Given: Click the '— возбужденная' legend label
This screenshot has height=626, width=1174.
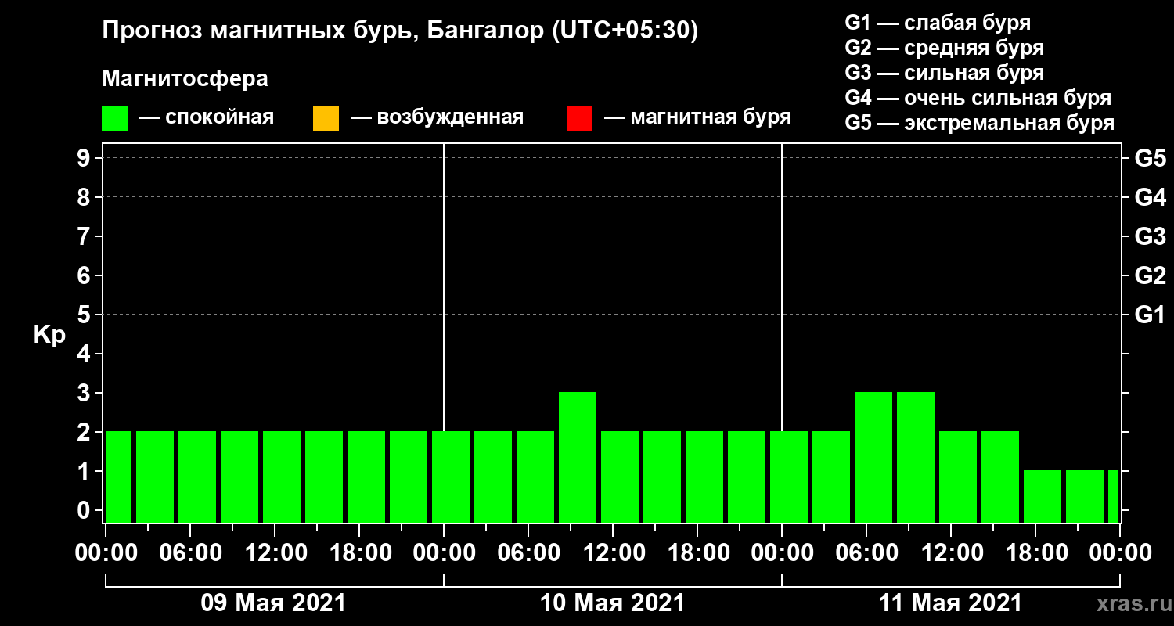Looking at the screenshot, I should (437, 118).
